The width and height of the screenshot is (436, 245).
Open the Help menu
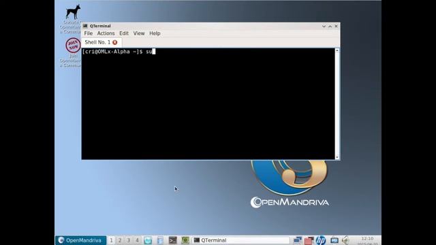pos(155,33)
